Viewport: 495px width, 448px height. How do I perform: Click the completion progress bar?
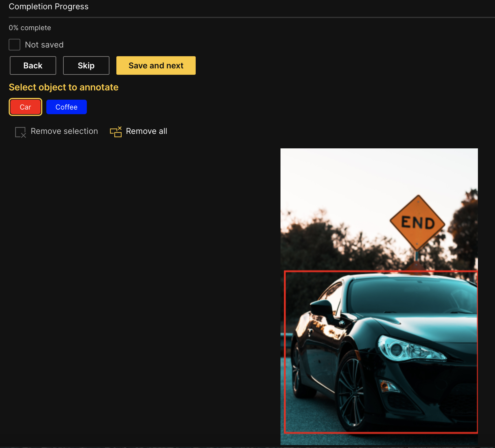click(x=251, y=17)
